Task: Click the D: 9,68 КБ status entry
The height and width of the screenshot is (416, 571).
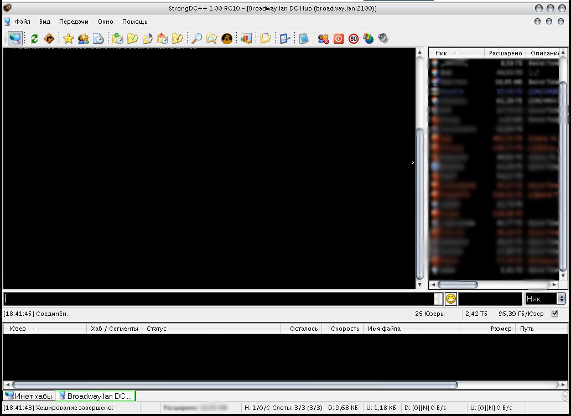Action: (x=342, y=408)
